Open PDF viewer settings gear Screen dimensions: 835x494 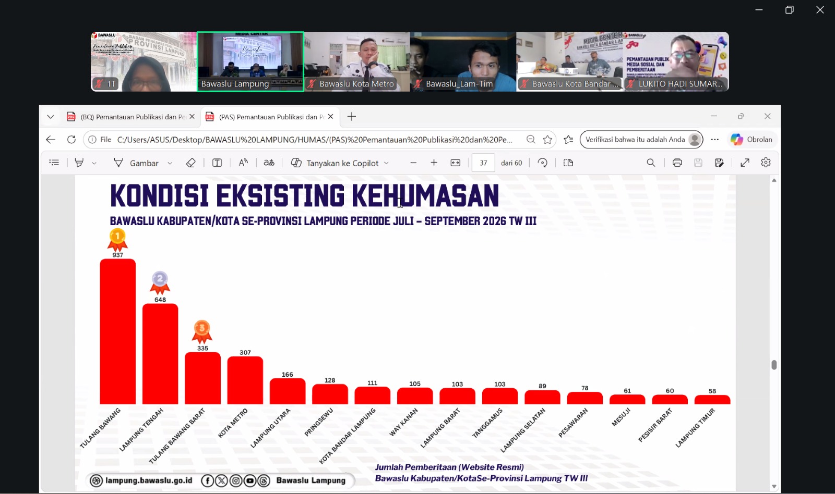[x=766, y=163]
